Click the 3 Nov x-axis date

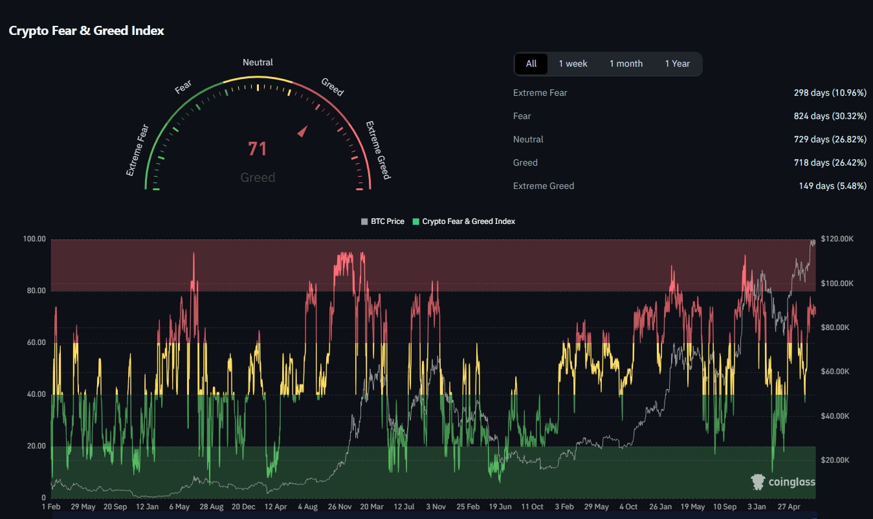436,507
